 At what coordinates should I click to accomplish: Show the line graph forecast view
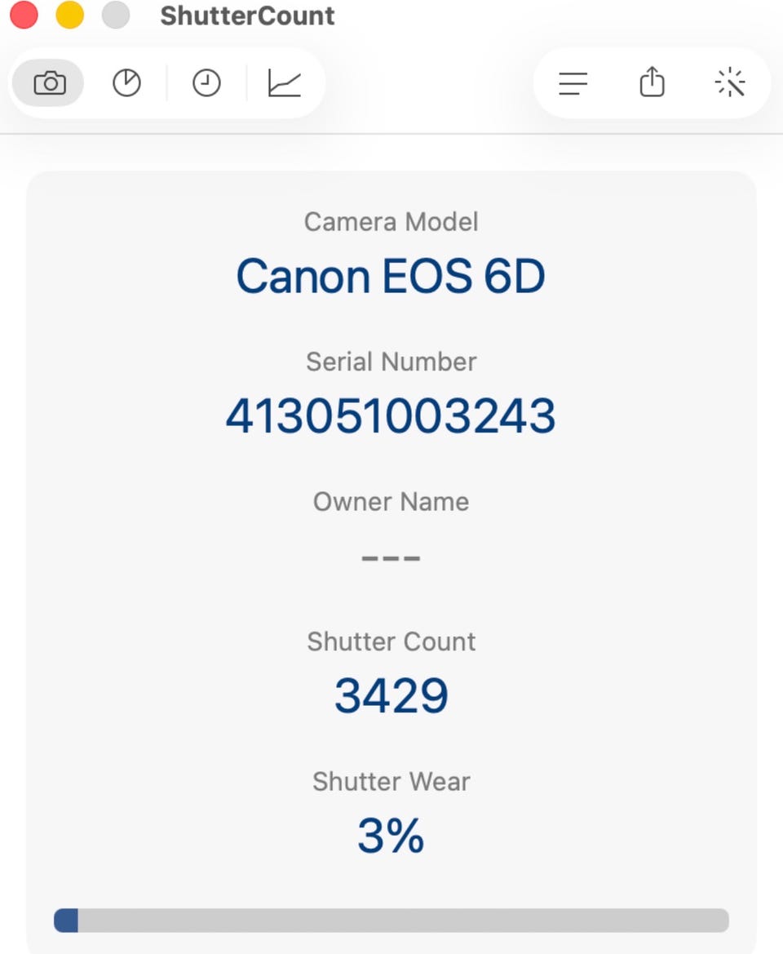tap(285, 82)
